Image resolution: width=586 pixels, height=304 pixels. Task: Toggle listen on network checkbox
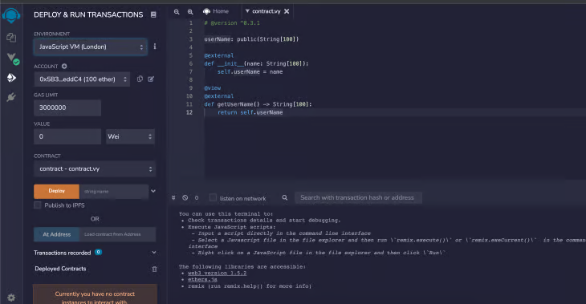click(213, 197)
